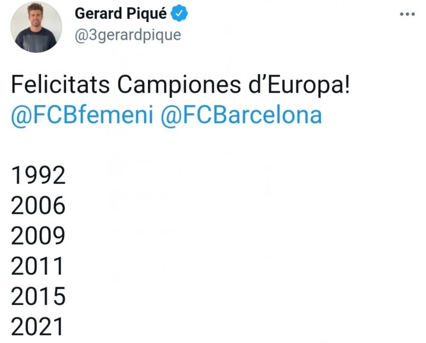Select the year 2006 in the list
Viewport: 426px width, 343px height.
pyautogui.click(x=38, y=205)
